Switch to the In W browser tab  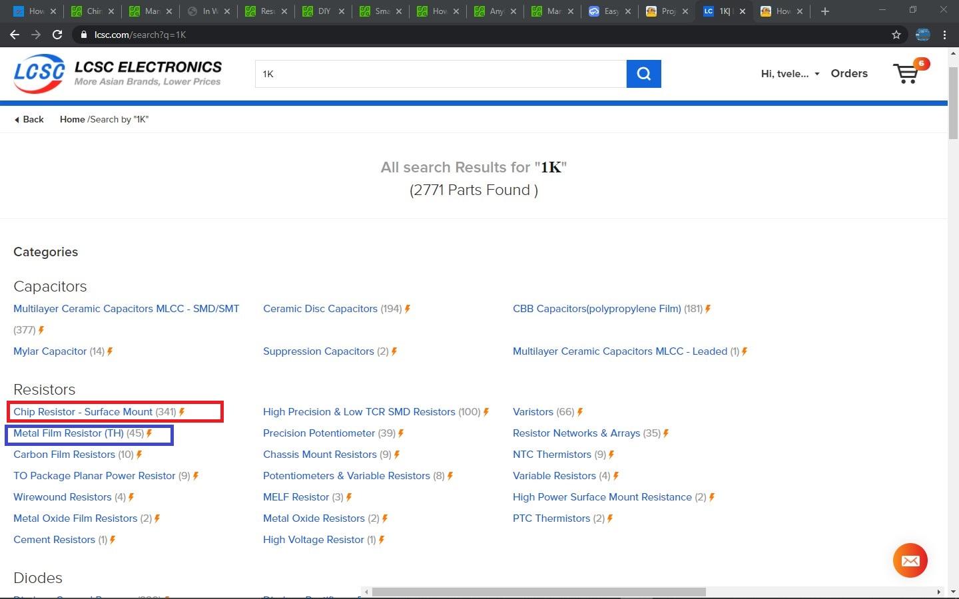tap(209, 11)
